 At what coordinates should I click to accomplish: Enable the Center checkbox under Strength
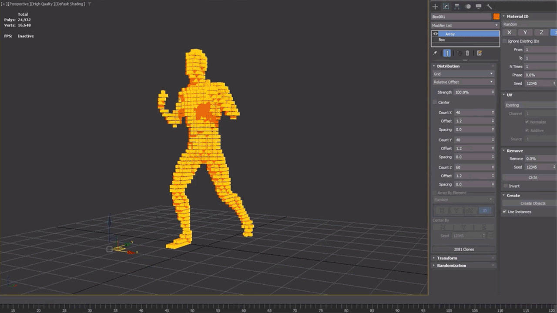point(435,102)
